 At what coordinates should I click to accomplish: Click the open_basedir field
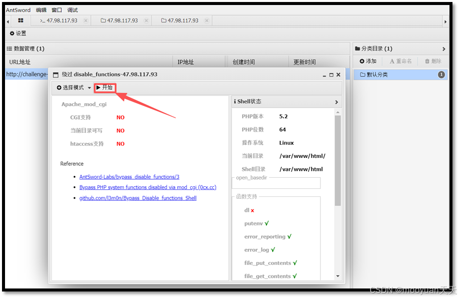point(276,183)
